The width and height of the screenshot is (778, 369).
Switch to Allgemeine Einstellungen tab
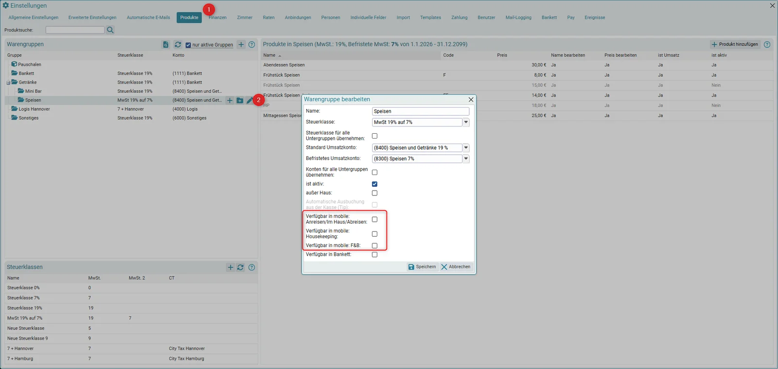tap(33, 18)
